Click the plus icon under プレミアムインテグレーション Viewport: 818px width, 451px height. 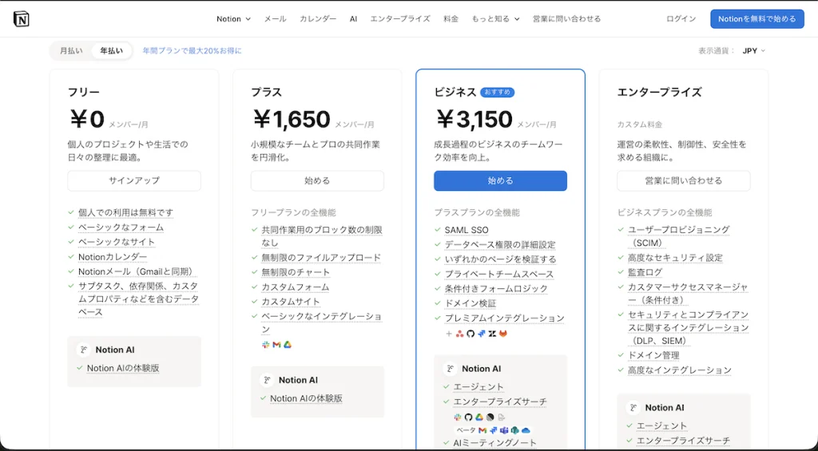pyautogui.click(x=449, y=334)
